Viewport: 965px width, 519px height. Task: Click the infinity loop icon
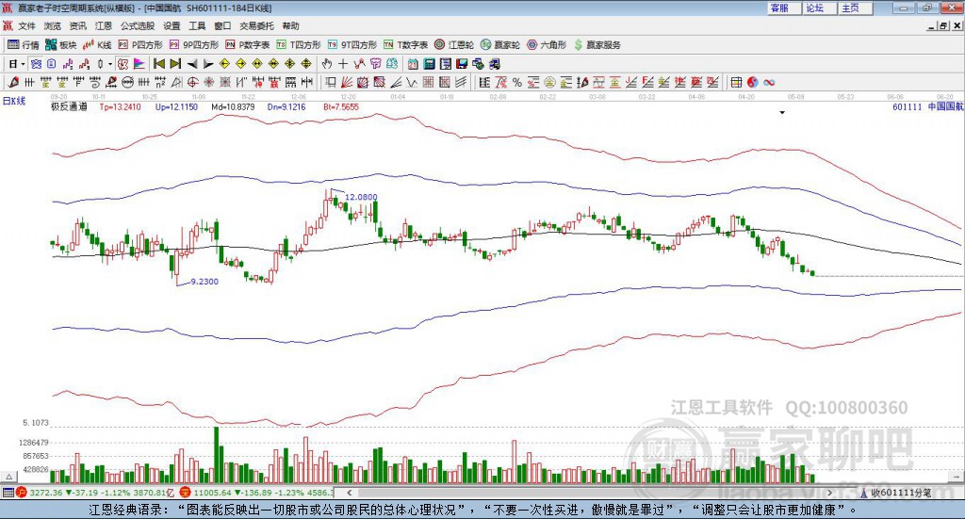coord(769,82)
